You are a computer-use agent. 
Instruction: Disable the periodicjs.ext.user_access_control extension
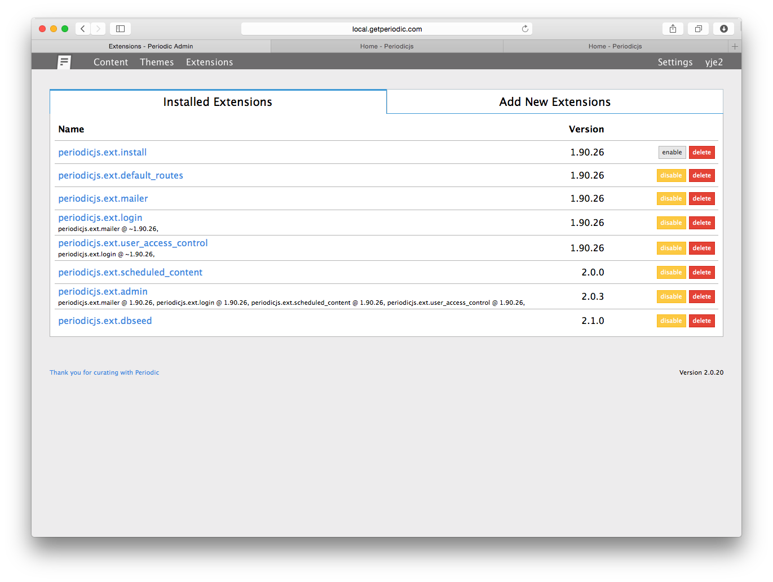(x=672, y=248)
